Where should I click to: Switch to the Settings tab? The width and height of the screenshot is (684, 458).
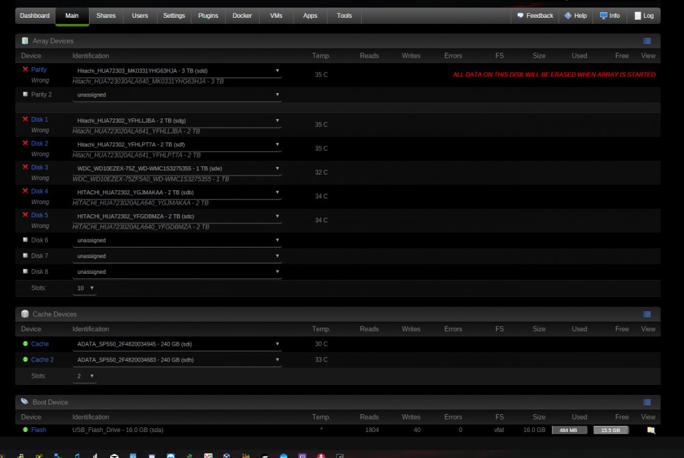pyautogui.click(x=174, y=16)
